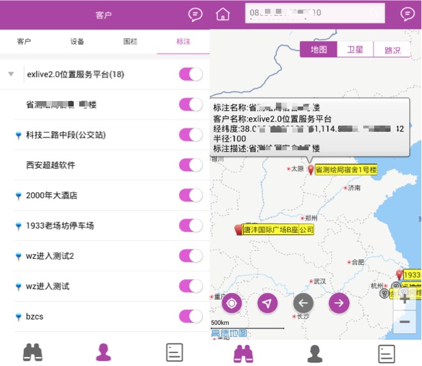Screen dimensions: 422x366
Task: Click the right arrow round button on the map
Action: pyautogui.click(x=339, y=302)
